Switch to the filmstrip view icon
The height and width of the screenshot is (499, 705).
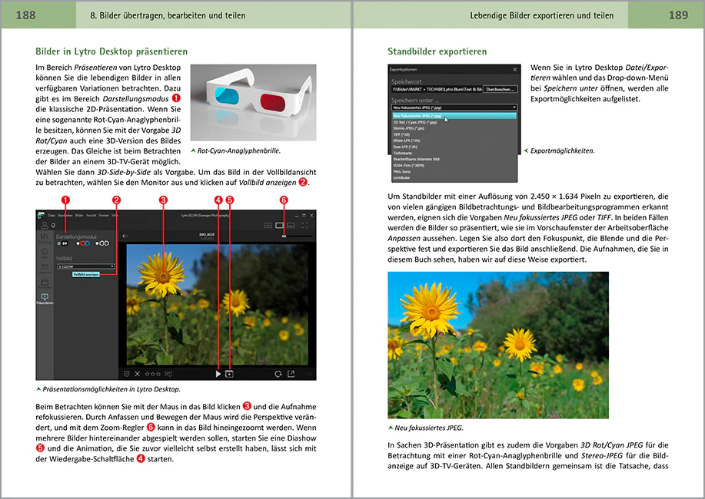click(291, 225)
